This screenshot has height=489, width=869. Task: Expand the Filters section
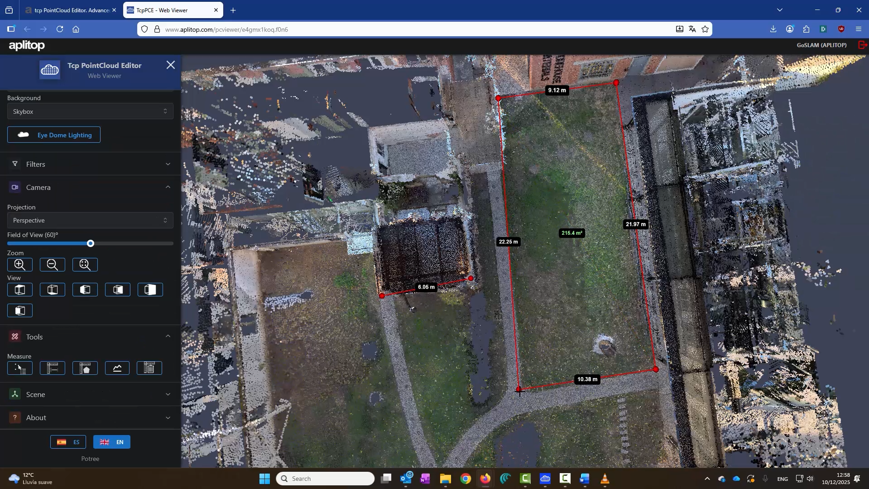coord(90,164)
